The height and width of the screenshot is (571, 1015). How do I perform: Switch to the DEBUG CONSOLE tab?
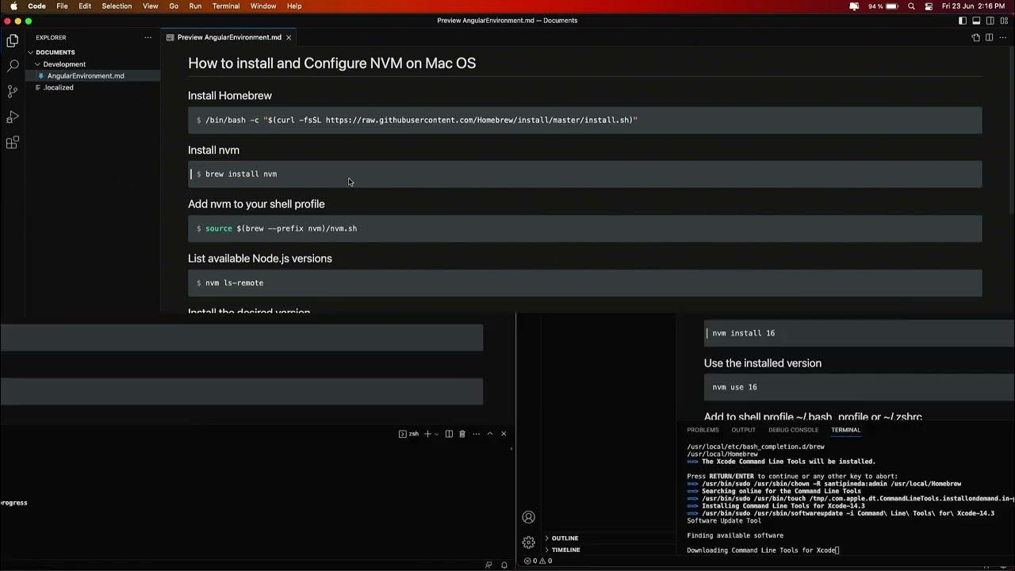(x=793, y=430)
